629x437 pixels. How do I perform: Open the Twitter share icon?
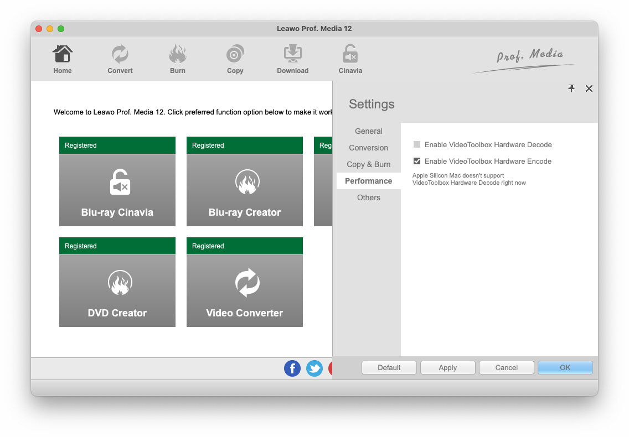314,368
